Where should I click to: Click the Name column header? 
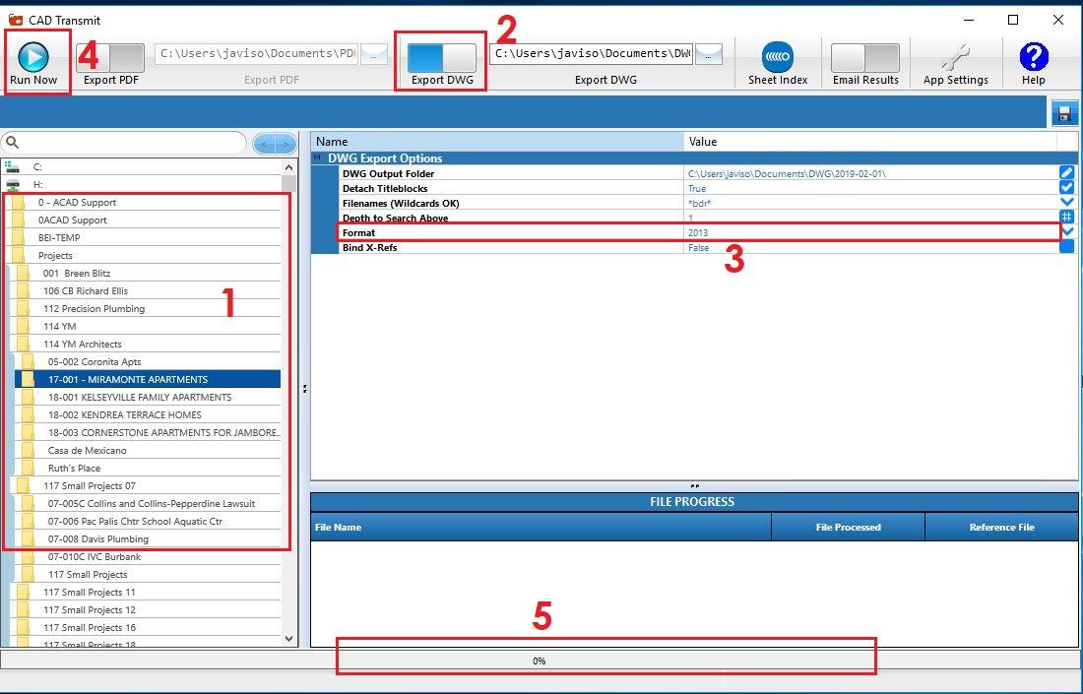pos(497,142)
